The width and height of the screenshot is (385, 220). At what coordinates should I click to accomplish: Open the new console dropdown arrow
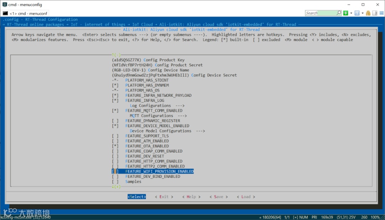click(351, 13)
